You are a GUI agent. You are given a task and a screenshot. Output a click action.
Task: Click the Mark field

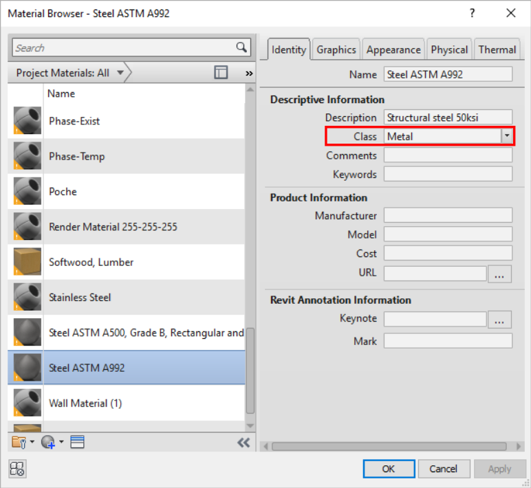click(448, 341)
